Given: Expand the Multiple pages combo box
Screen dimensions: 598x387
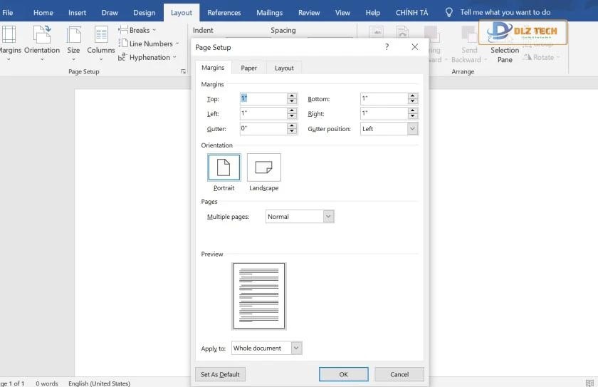Looking at the screenshot, I should 328,217.
